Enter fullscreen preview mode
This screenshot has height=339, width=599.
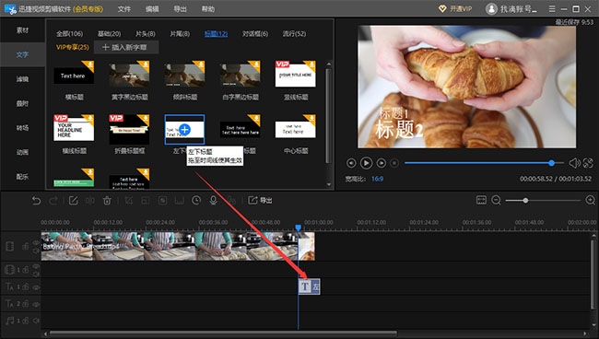tap(588, 163)
